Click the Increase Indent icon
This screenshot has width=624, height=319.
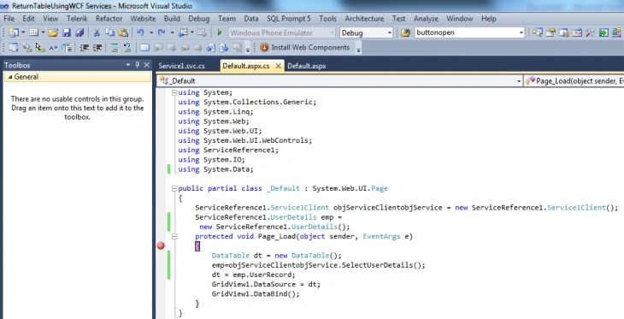point(97,48)
